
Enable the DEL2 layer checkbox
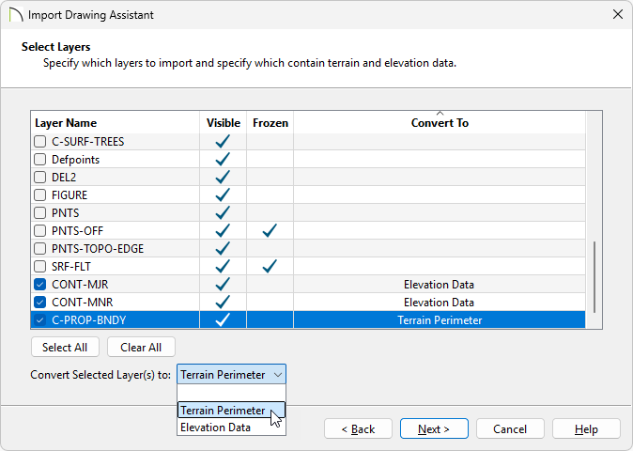pyautogui.click(x=40, y=178)
